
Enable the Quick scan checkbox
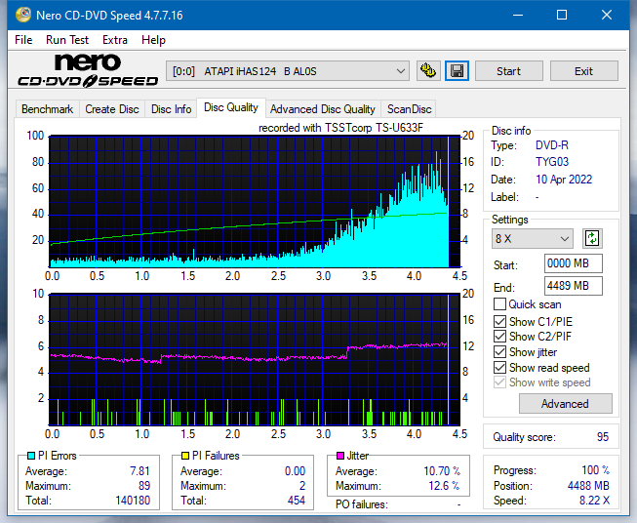pyautogui.click(x=499, y=304)
